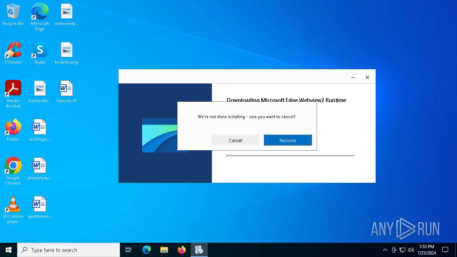Click the installer app icon in taskbar

click(199, 250)
